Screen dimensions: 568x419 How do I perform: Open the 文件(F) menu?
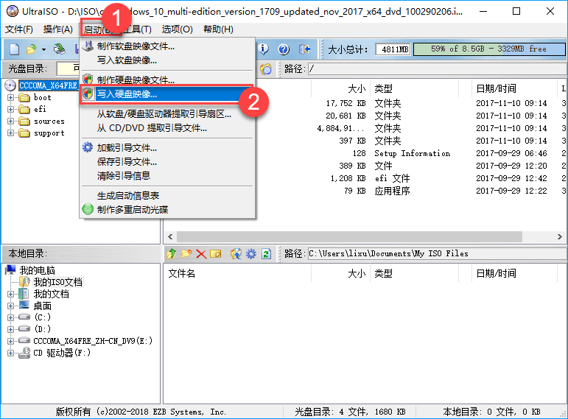(19, 29)
